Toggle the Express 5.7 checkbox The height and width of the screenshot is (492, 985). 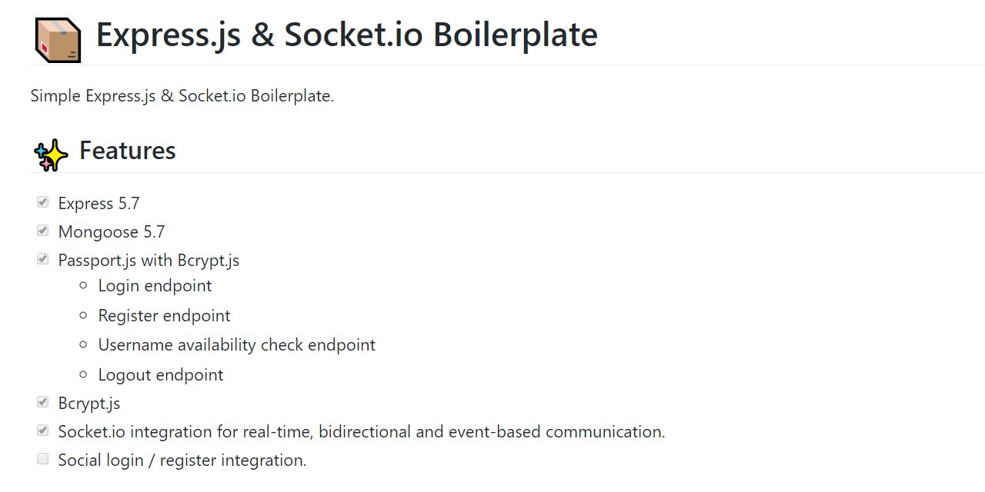[x=43, y=202]
